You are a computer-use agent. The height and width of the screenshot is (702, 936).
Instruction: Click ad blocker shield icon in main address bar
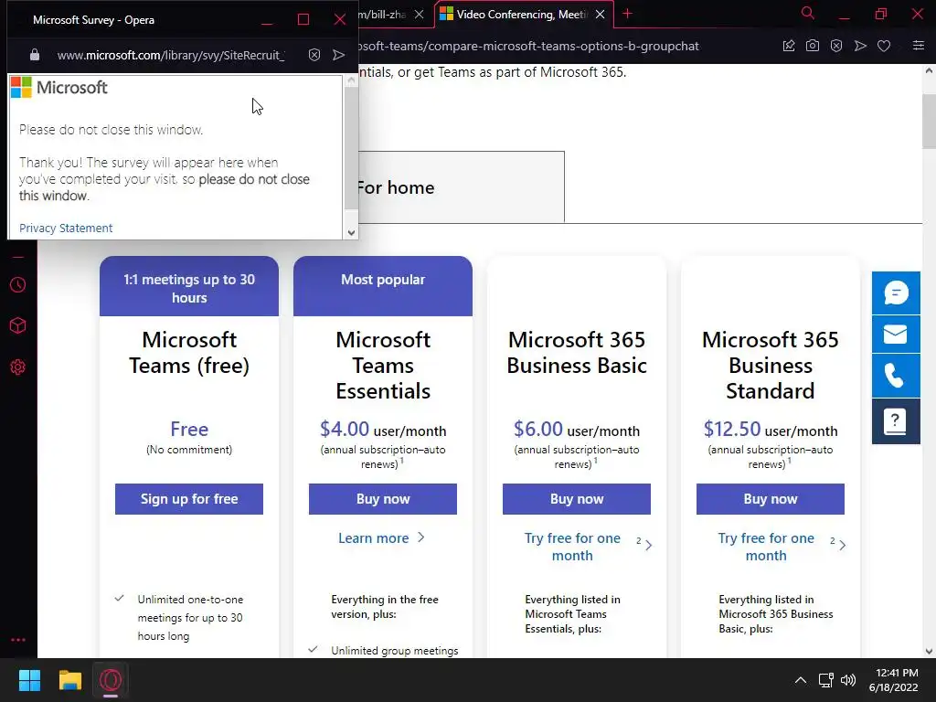click(836, 46)
